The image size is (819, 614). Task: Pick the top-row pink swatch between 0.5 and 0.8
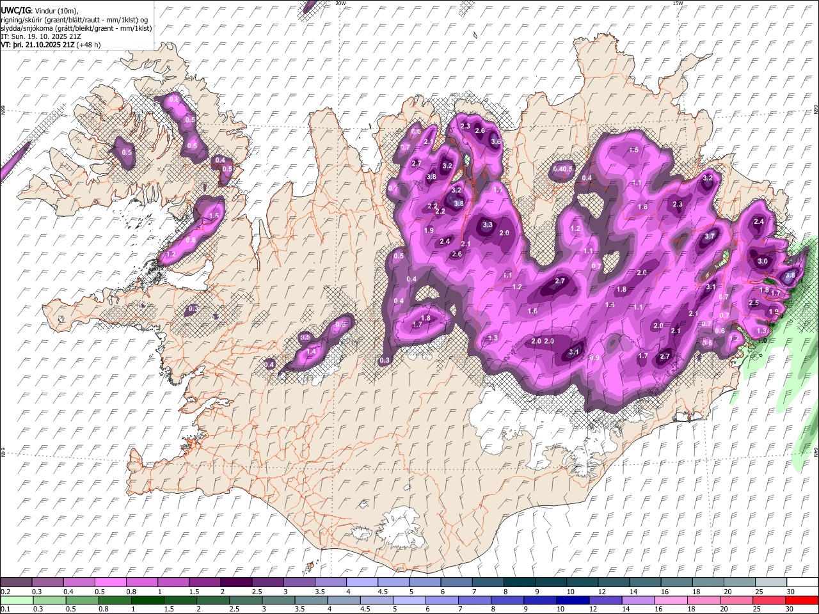tap(111, 582)
